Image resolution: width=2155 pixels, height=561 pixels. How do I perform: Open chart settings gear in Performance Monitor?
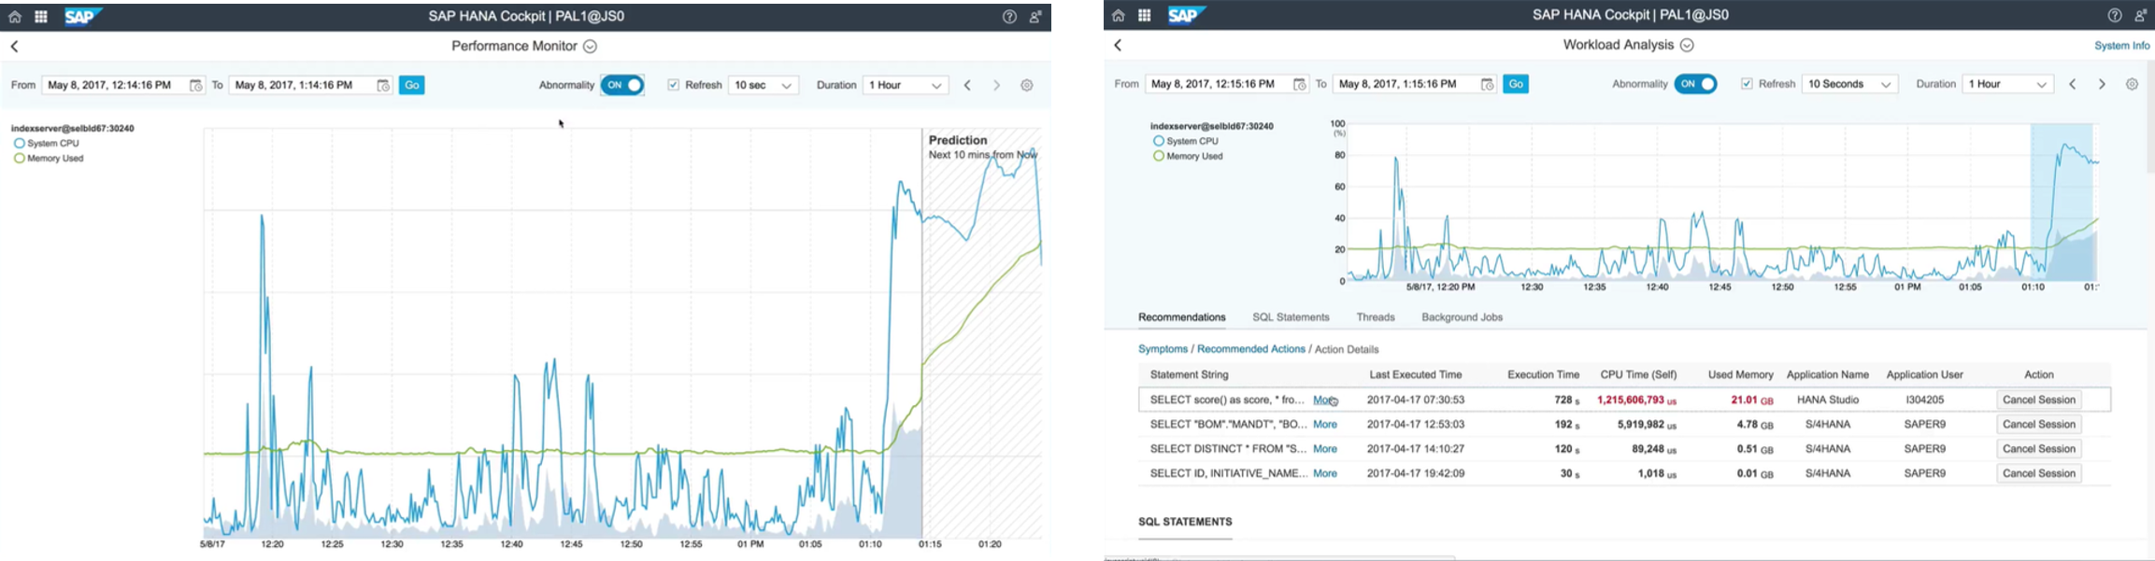1027,85
